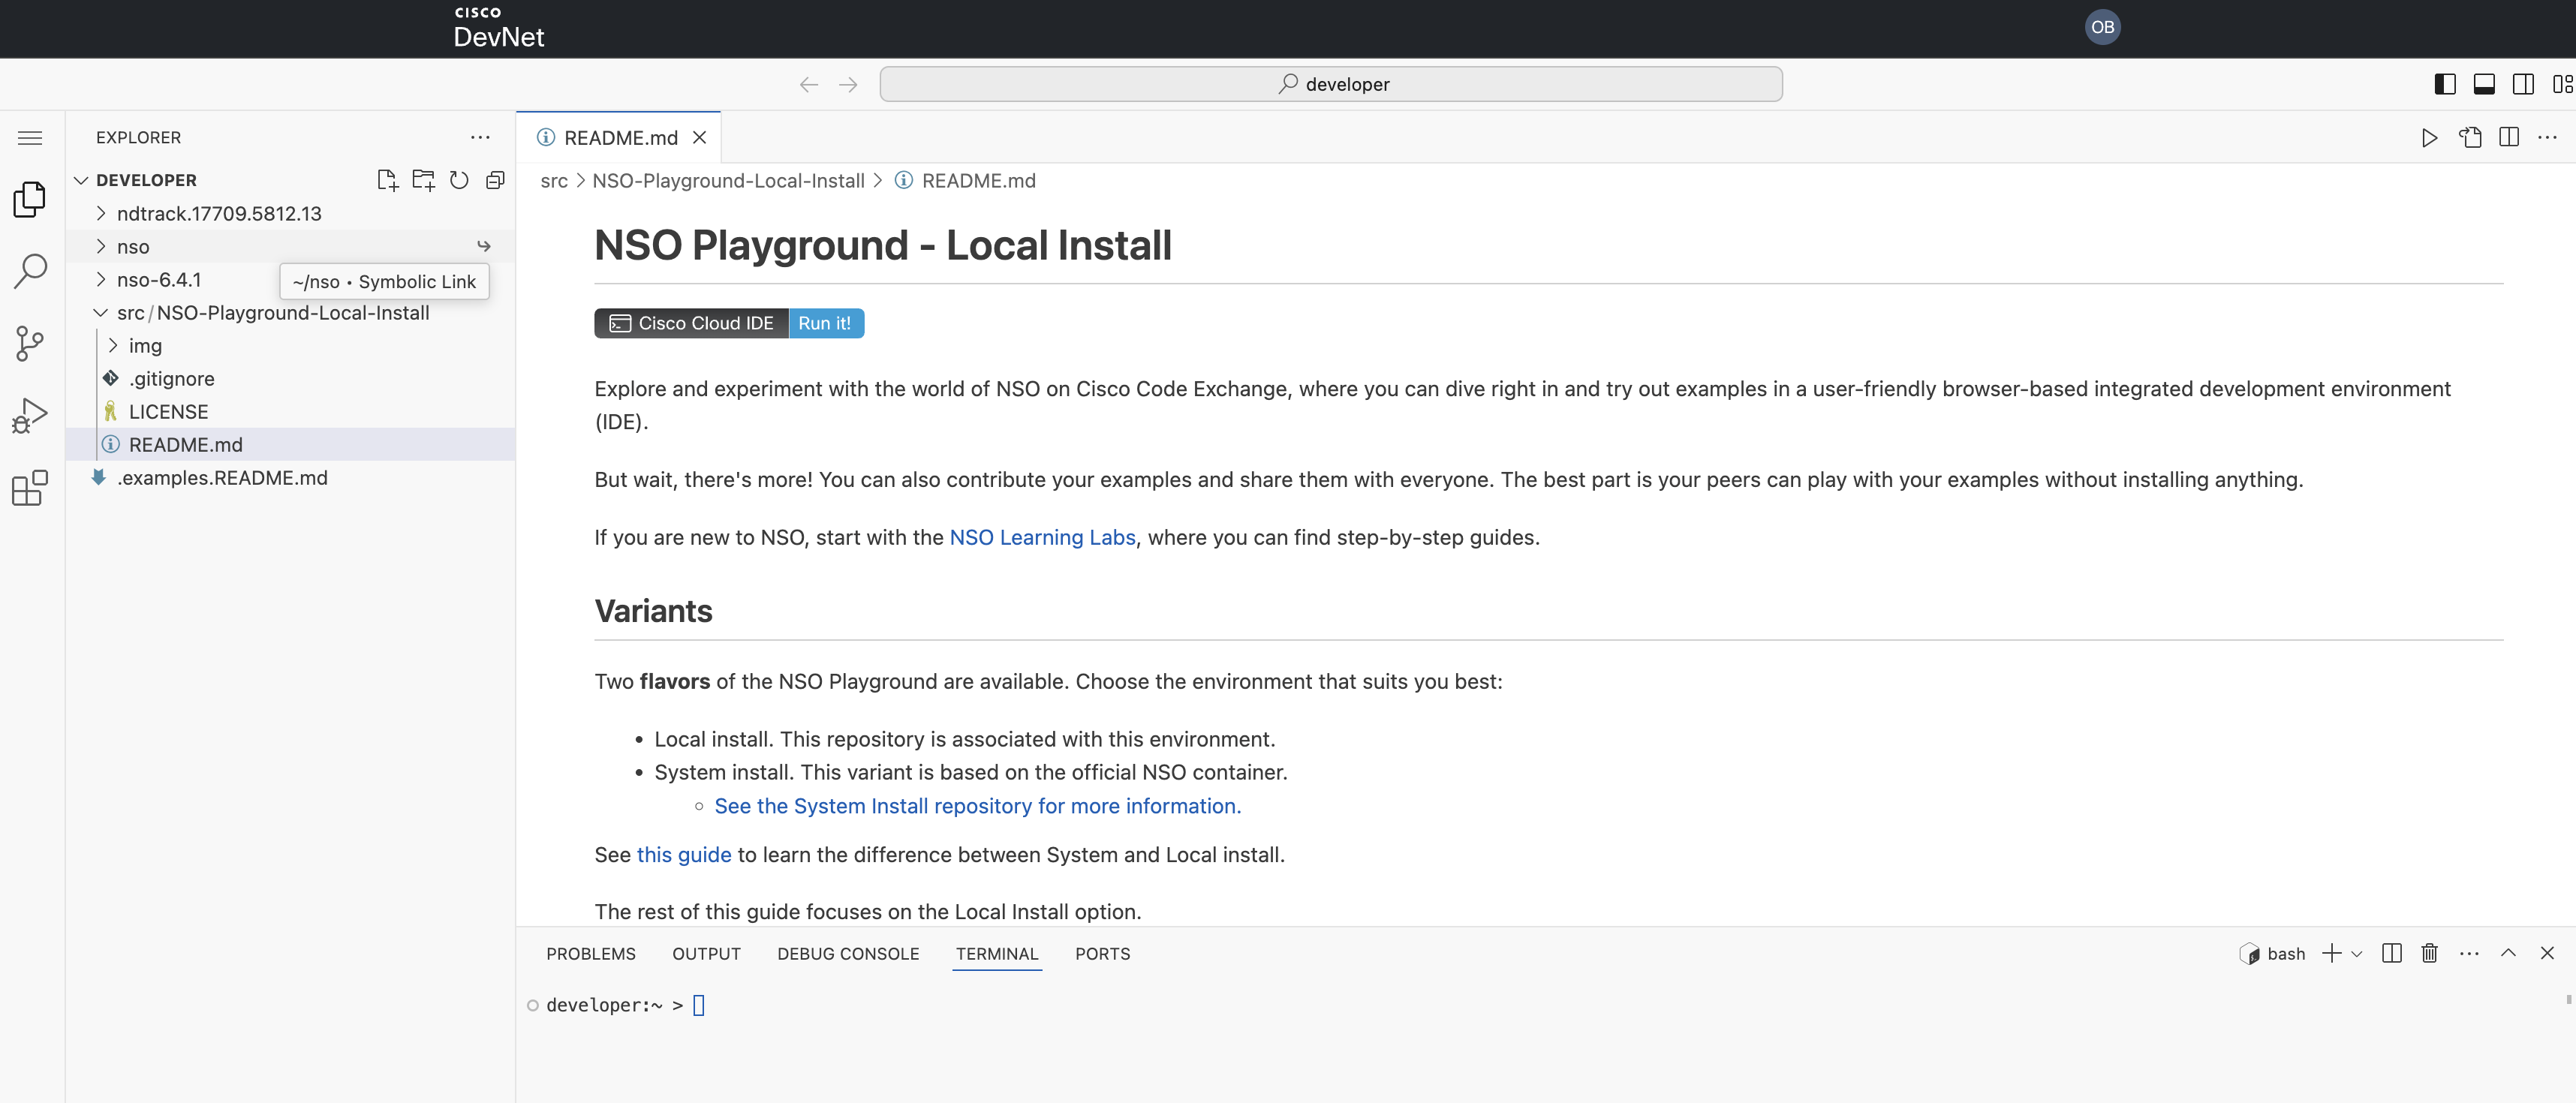Viewport: 2576px width, 1103px height.
Task: Switch to the PROBLEMS tab
Action: (x=590, y=953)
